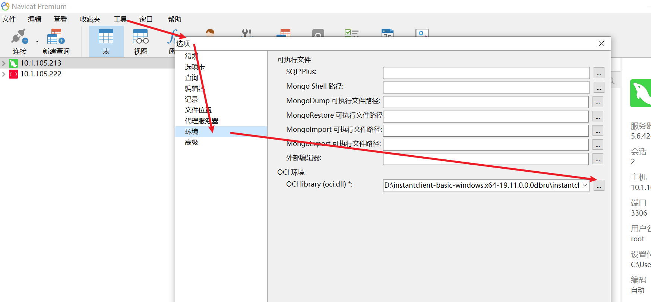
Task: Open the OCI library path dropdown
Action: 585,185
